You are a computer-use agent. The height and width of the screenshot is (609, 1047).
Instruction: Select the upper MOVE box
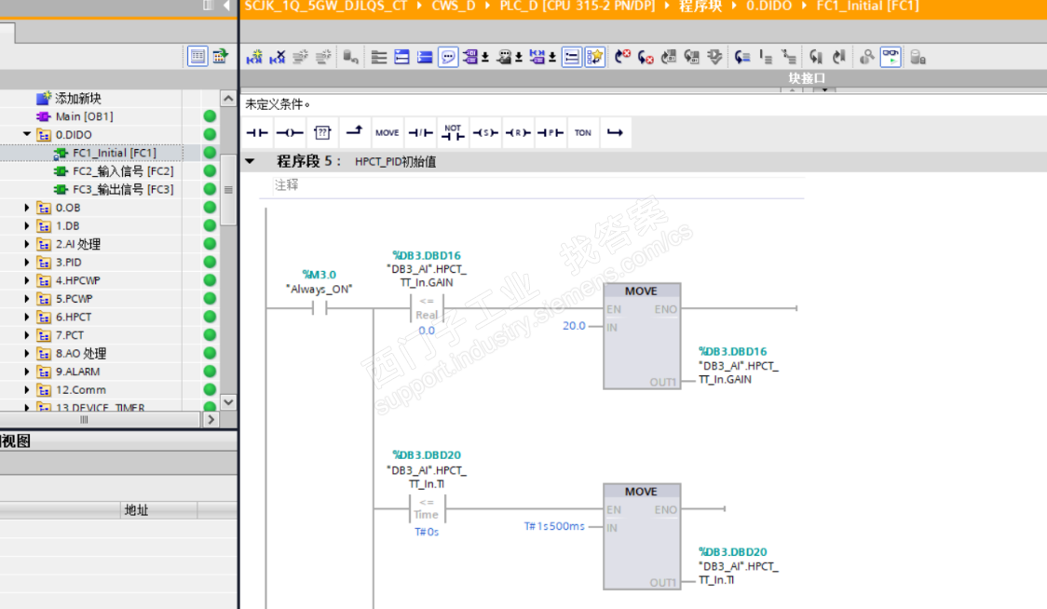(642, 336)
